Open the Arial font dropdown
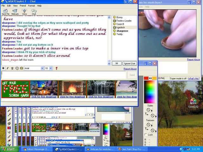 click(x=42, y=68)
